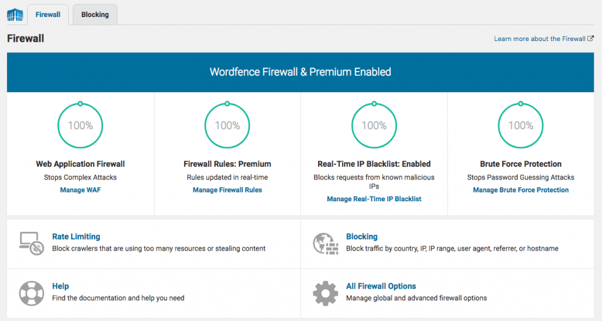This screenshot has height=321, width=602.
Task: Open the Manage WAF link
Action: pos(81,190)
